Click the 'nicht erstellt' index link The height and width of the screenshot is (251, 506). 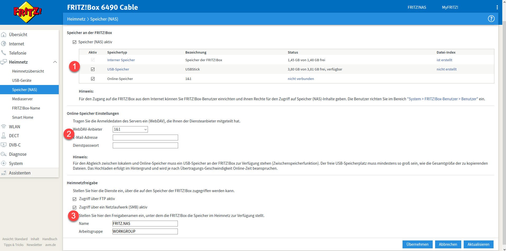446,69
